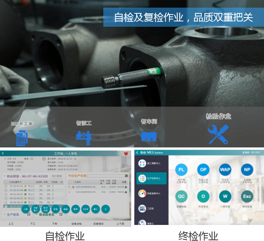The width and height of the screenshot is (264, 241).
Task: Open the WAP work area tile
Action: 225,169
